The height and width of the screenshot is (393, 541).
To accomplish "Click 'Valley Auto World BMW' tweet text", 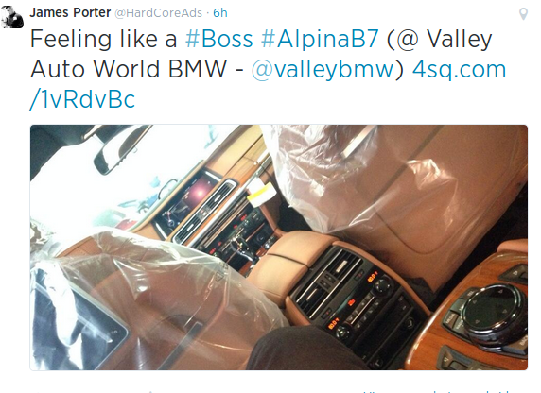I will click(x=261, y=54).
